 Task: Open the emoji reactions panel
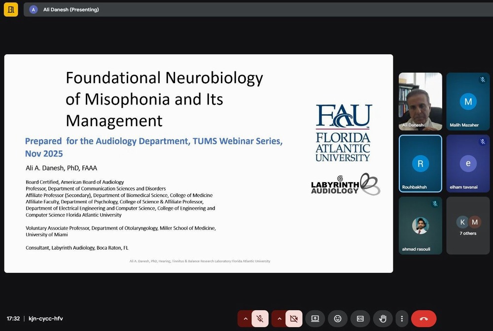pos(338,319)
